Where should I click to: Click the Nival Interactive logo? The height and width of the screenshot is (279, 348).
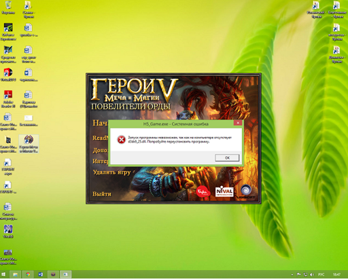224,191
